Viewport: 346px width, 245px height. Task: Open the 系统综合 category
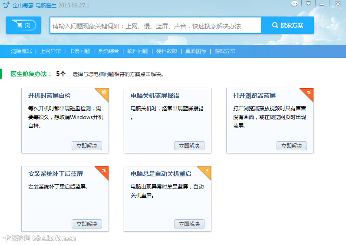pos(109,51)
